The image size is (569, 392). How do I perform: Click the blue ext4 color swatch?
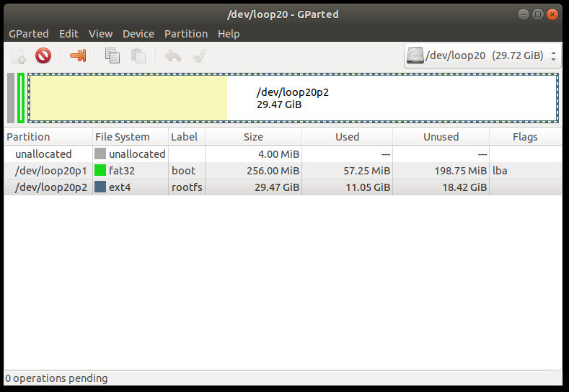click(100, 187)
